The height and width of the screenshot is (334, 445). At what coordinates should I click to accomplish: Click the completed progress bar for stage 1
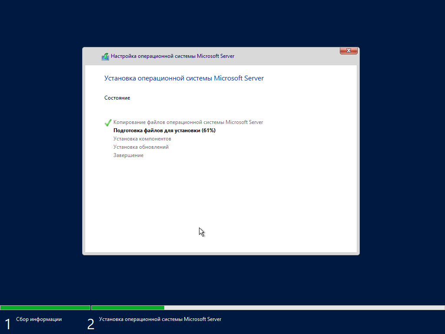tap(45, 307)
